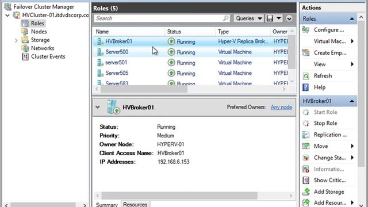Open the Add Resource submenu
The width and height of the screenshot is (368, 207).
[352, 202]
